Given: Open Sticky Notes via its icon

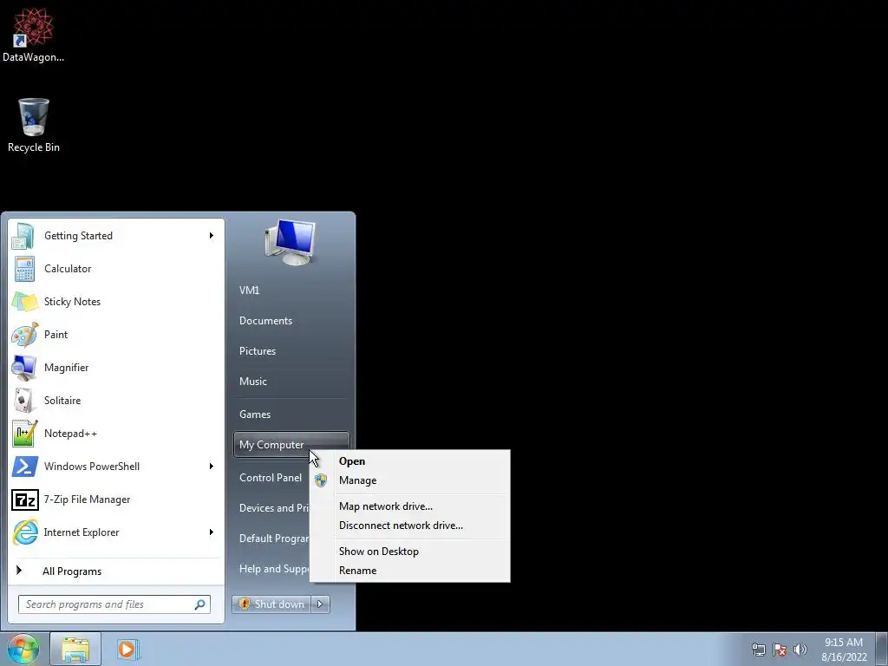Looking at the screenshot, I should click(x=25, y=302).
